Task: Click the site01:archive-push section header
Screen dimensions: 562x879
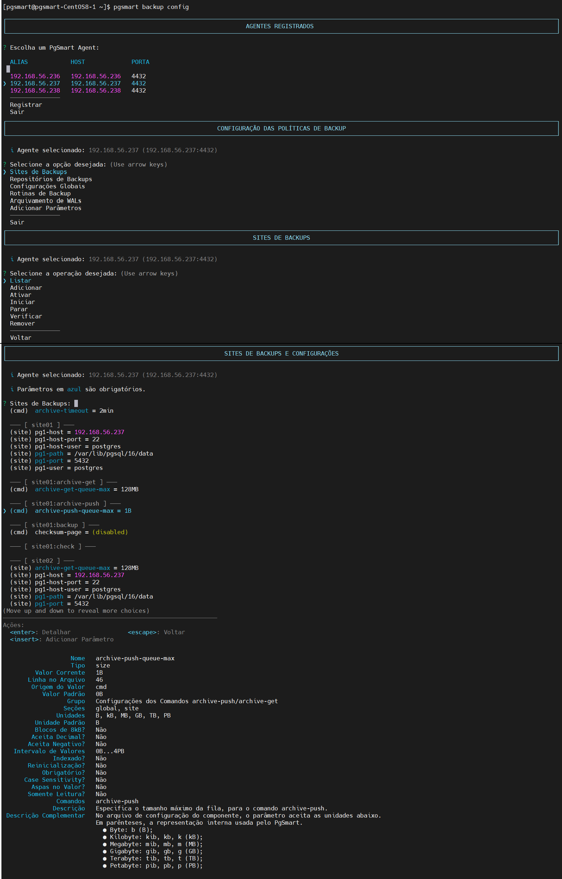Action: [x=65, y=504]
